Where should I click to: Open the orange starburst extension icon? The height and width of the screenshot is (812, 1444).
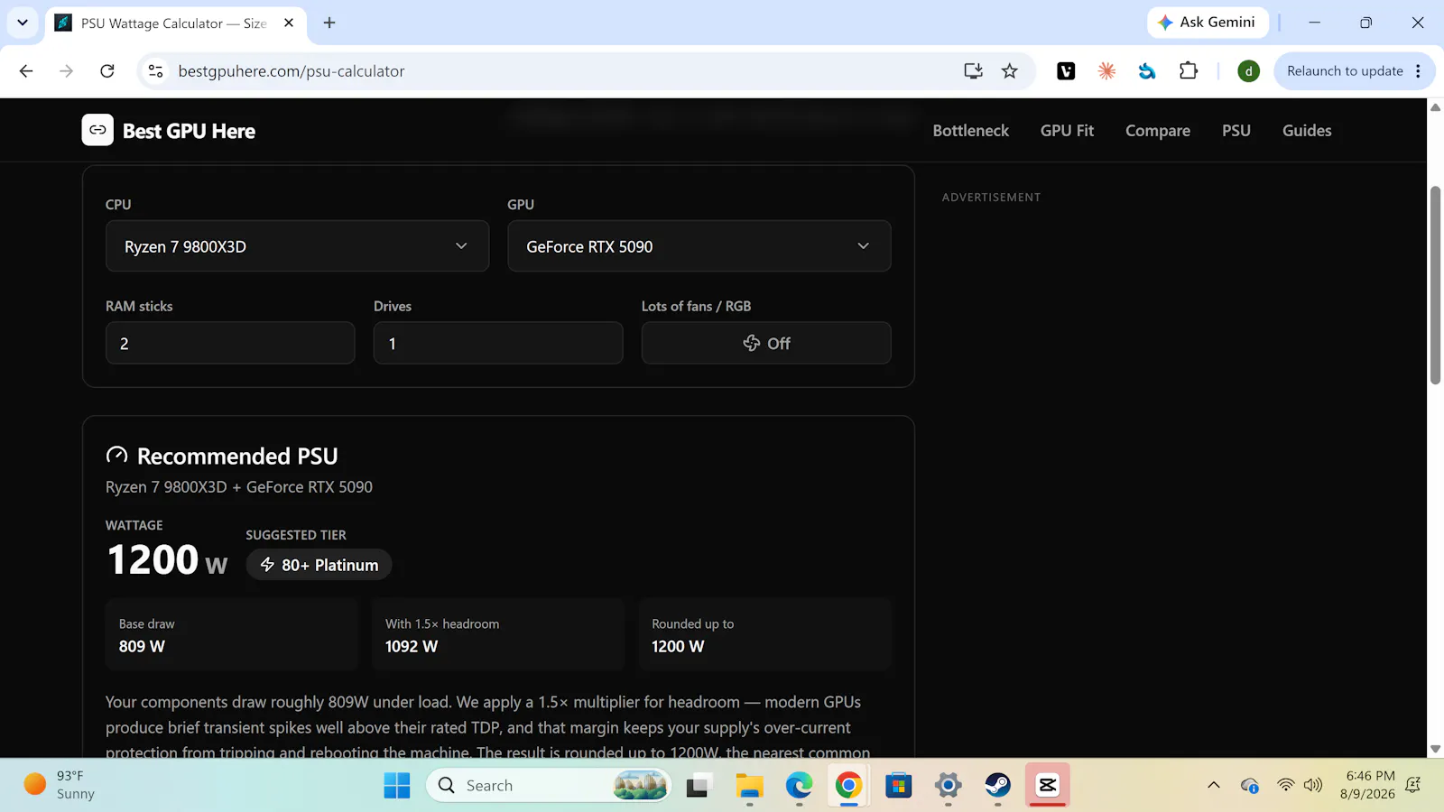[1106, 71]
